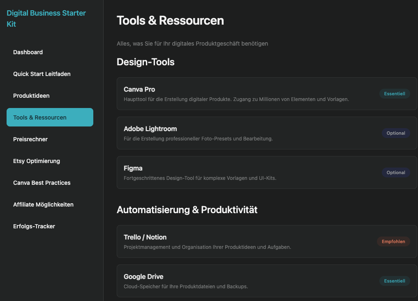The height and width of the screenshot is (301, 418).
Task: Go to Affiliate Möglichkeiten
Action: click(43, 204)
